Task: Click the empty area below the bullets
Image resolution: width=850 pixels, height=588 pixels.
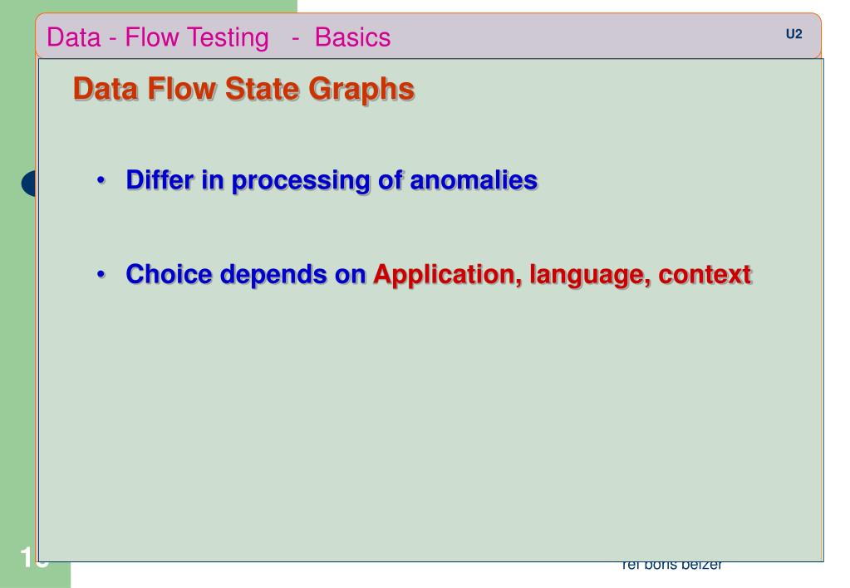Action: click(430, 423)
